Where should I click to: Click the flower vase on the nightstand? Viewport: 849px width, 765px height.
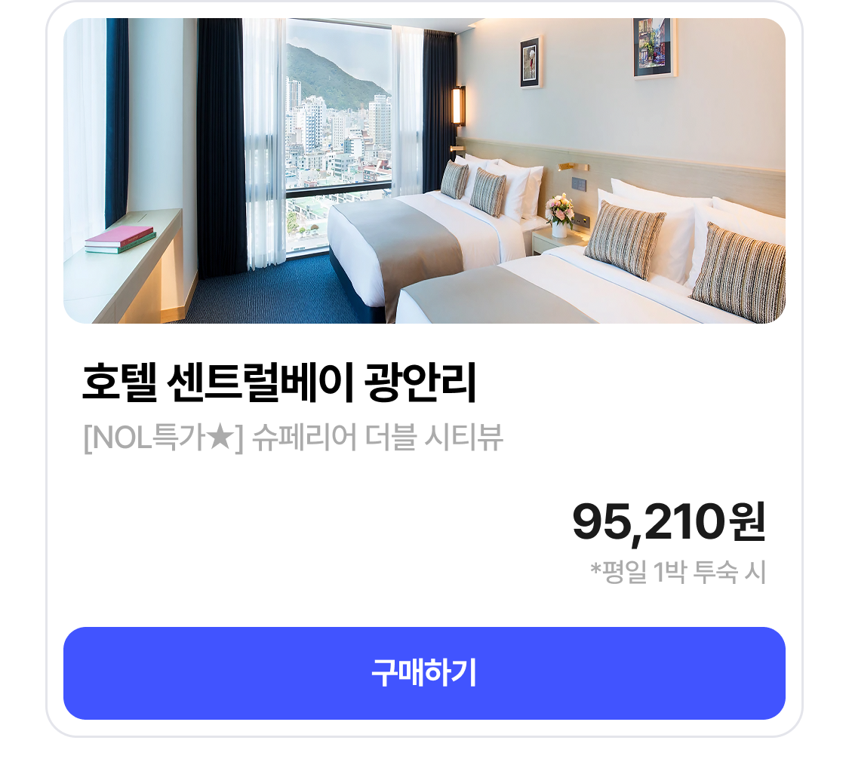point(560,215)
